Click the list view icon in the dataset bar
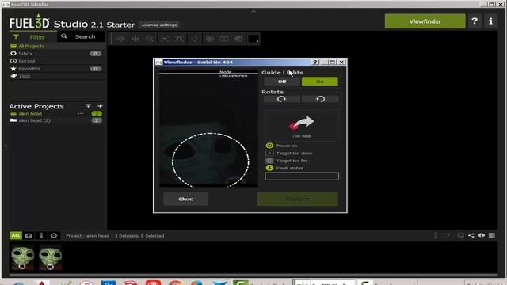 [492, 235]
